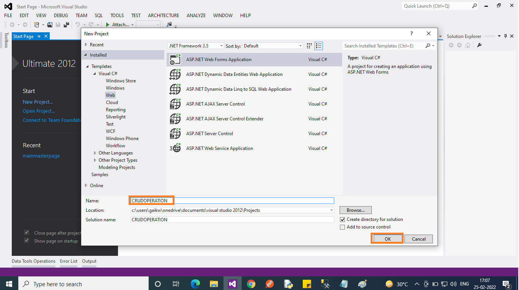This screenshot has height=290, width=519.
Task: Open Microsoft Edge from the taskbar
Action: point(195,284)
